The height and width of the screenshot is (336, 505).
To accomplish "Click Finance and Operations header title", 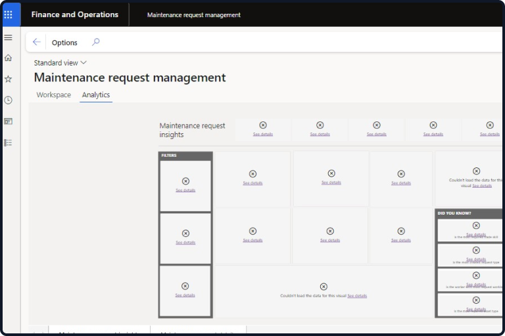I will (x=75, y=14).
